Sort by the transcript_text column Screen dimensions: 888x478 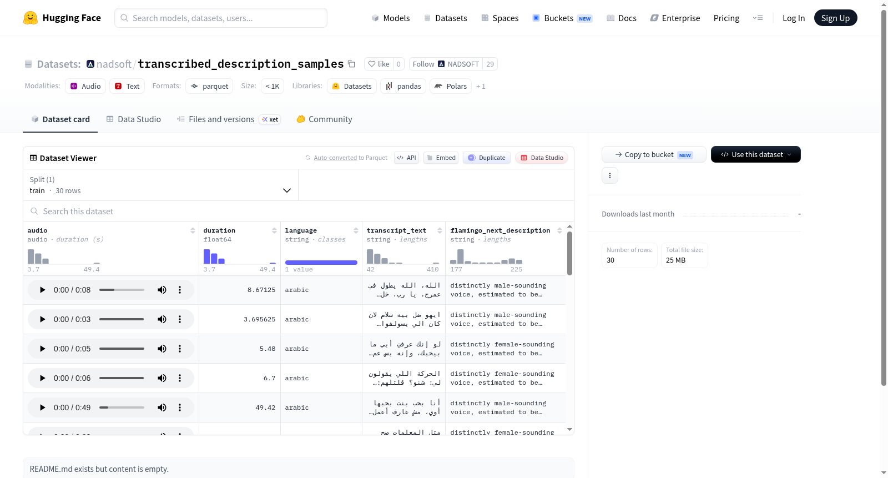tap(440, 230)
